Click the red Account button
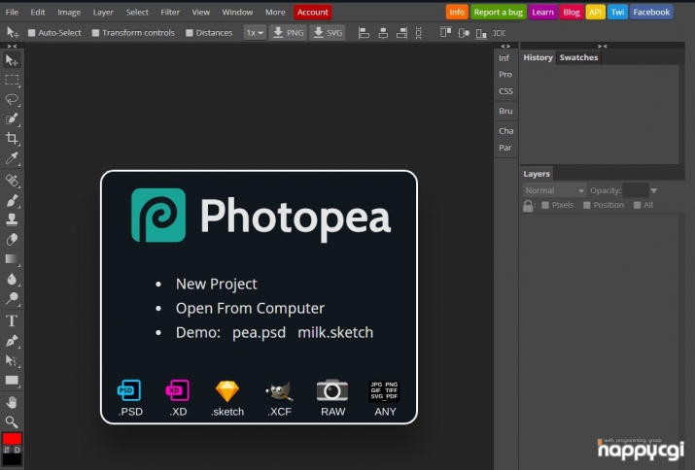The image size is (695, 470). 312,13
